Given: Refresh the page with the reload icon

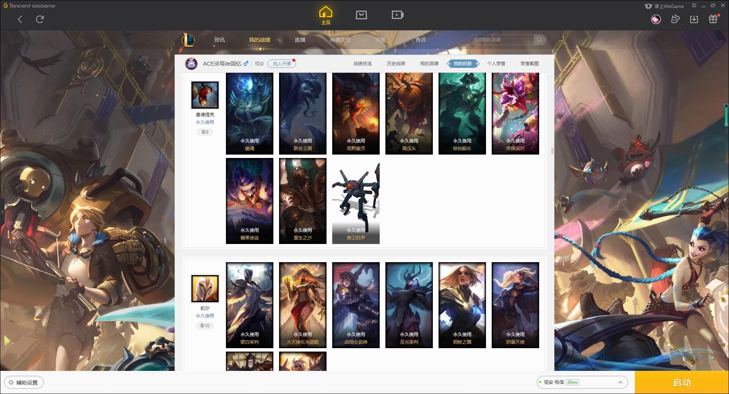Looking at the screenshot, I should click(x=40, y=19).
